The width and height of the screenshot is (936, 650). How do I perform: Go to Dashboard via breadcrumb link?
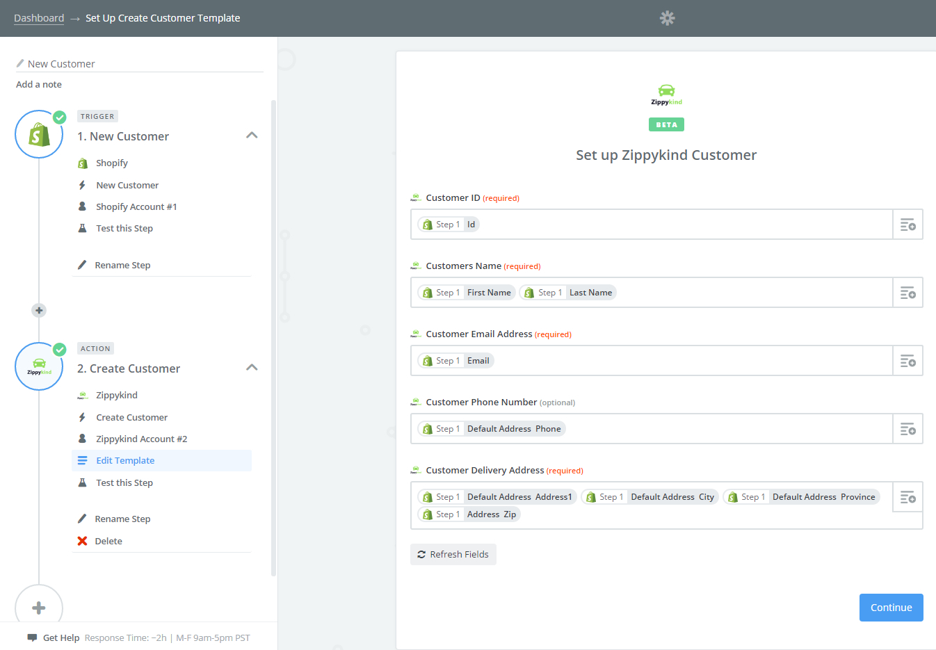coord(39,18)
